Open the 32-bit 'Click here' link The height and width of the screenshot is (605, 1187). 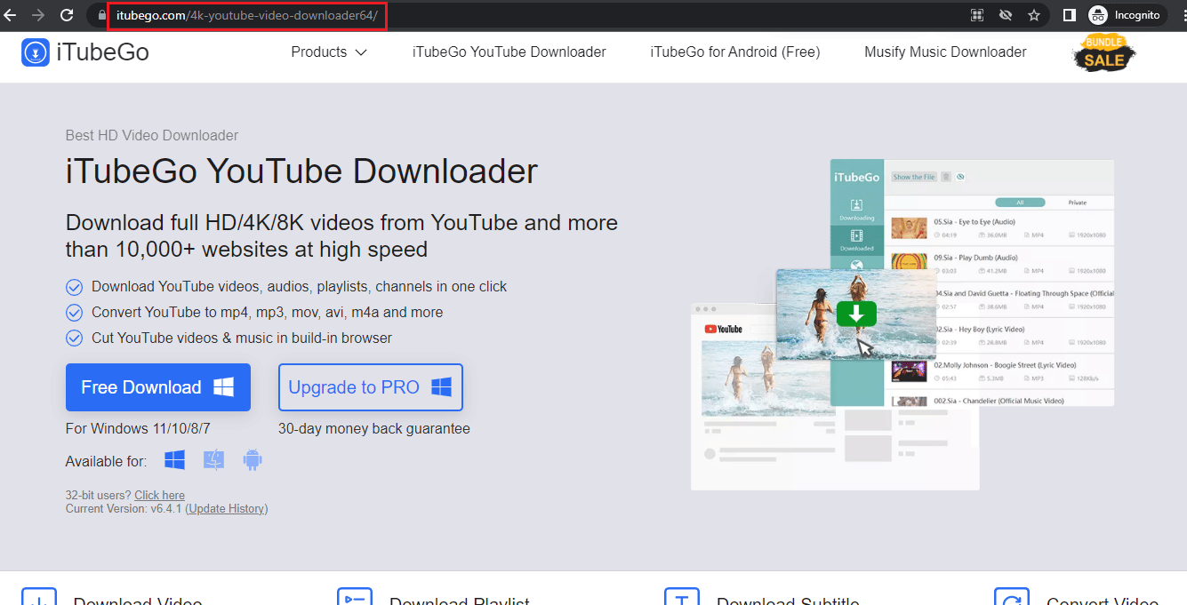[160, 496]
